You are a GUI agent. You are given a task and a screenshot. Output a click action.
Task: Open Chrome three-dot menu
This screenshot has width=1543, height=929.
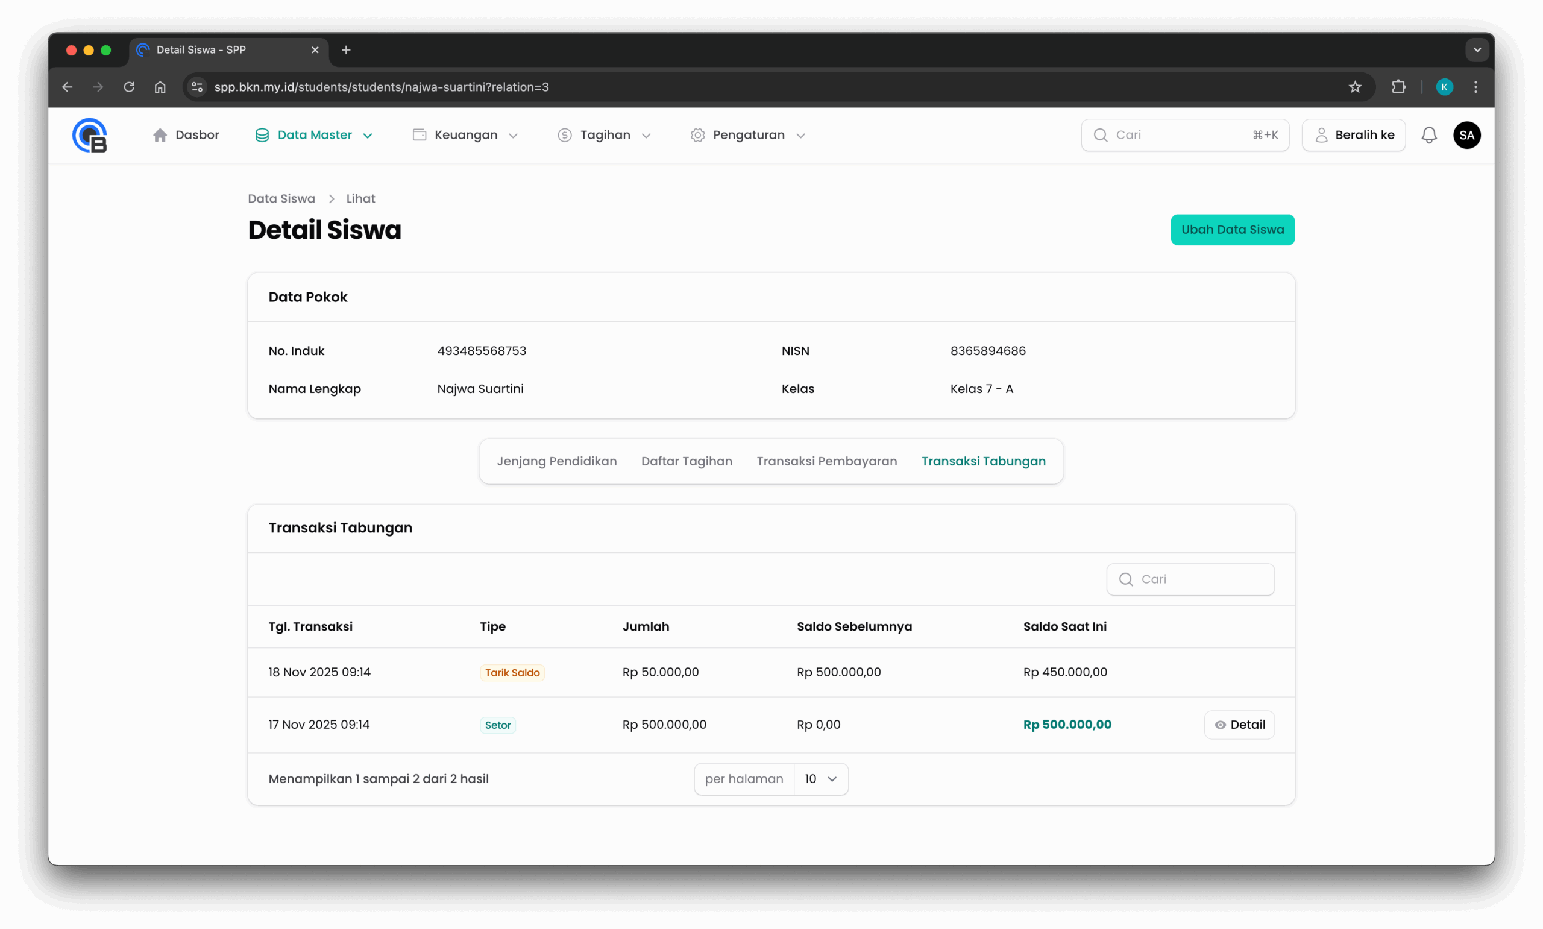point(1475,87)
